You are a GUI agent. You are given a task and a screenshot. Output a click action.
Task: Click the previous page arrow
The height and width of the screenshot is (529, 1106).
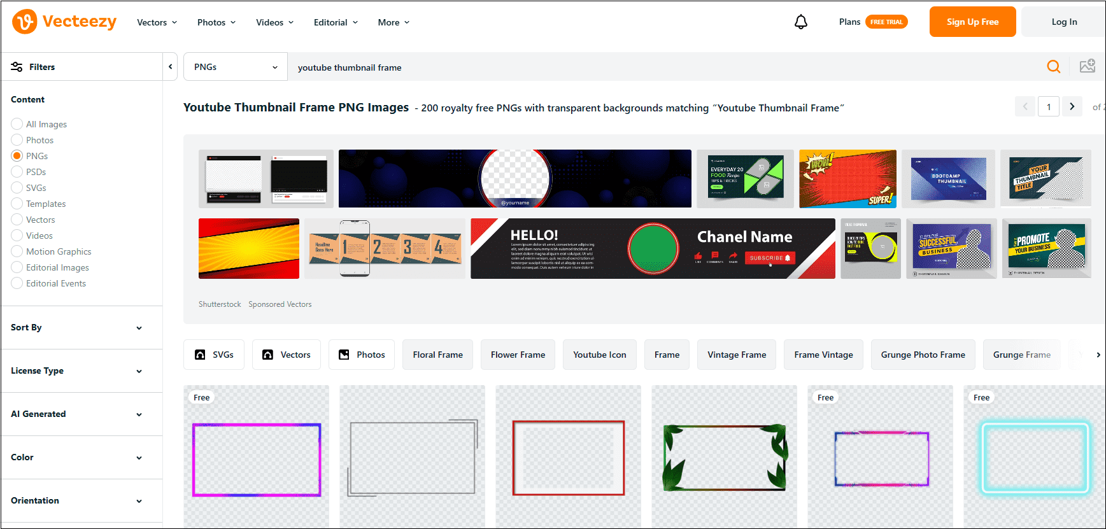tap(1025, 106)
